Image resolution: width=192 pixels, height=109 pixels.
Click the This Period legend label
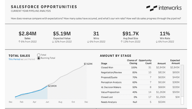click(x=14, y=59)
